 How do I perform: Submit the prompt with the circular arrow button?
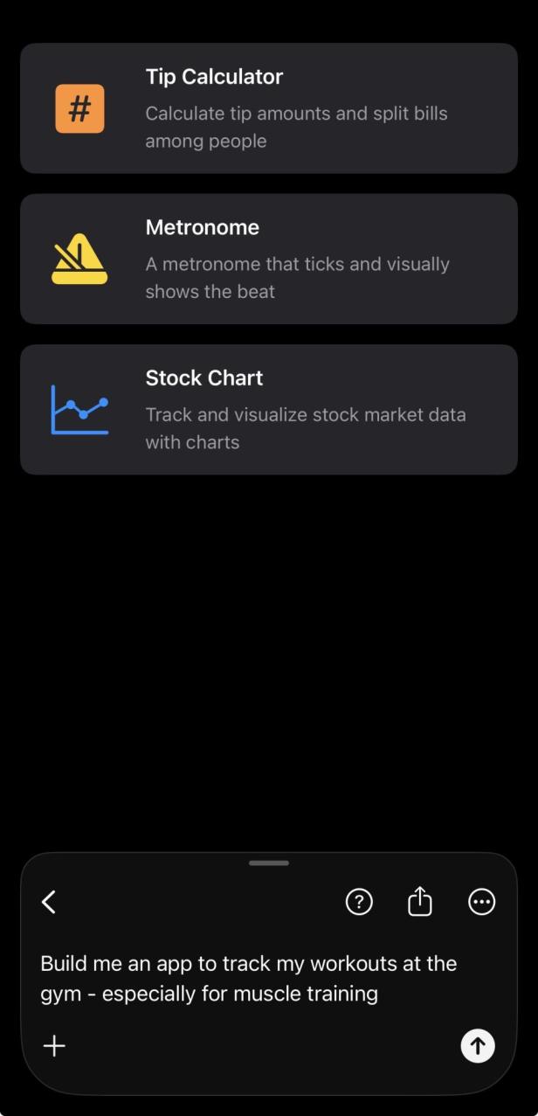(477, 1045)
